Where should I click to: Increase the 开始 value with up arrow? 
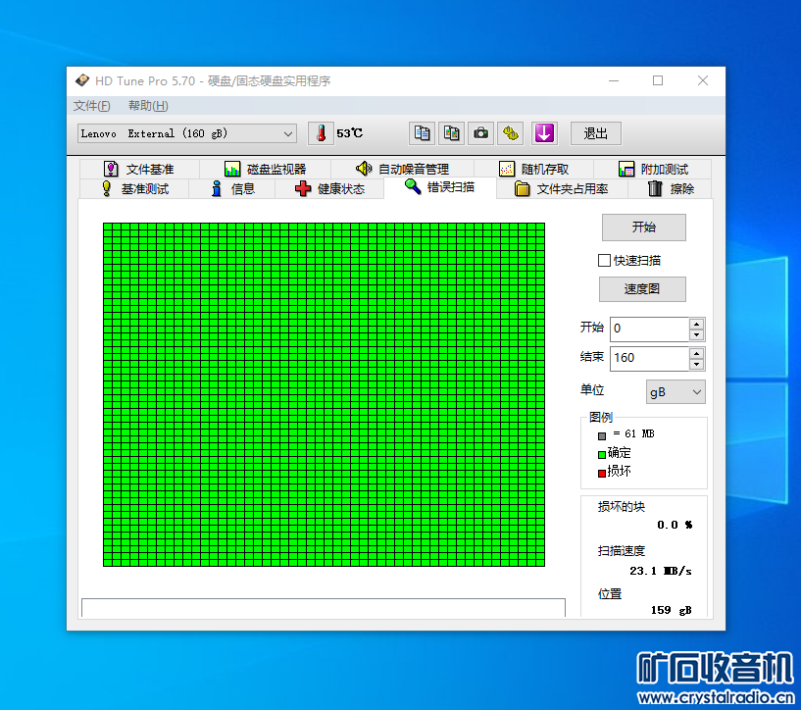(696, 324)
